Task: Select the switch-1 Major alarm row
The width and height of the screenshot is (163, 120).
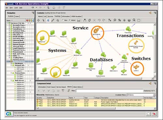Action: click(96, 102)
